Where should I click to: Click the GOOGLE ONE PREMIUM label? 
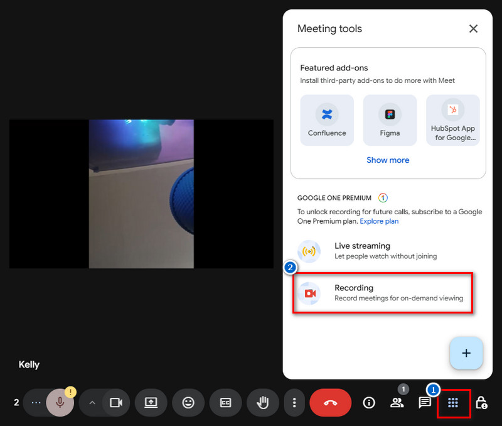coord(334,198)
